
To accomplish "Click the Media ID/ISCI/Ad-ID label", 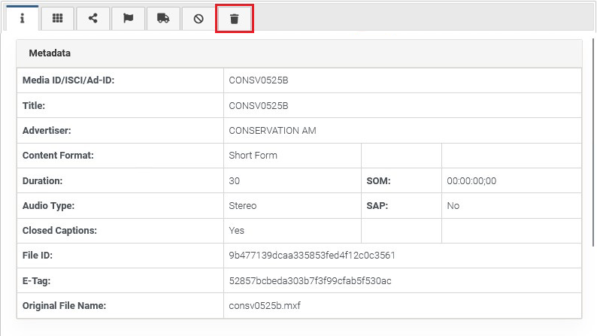I will tap(68, 80).
